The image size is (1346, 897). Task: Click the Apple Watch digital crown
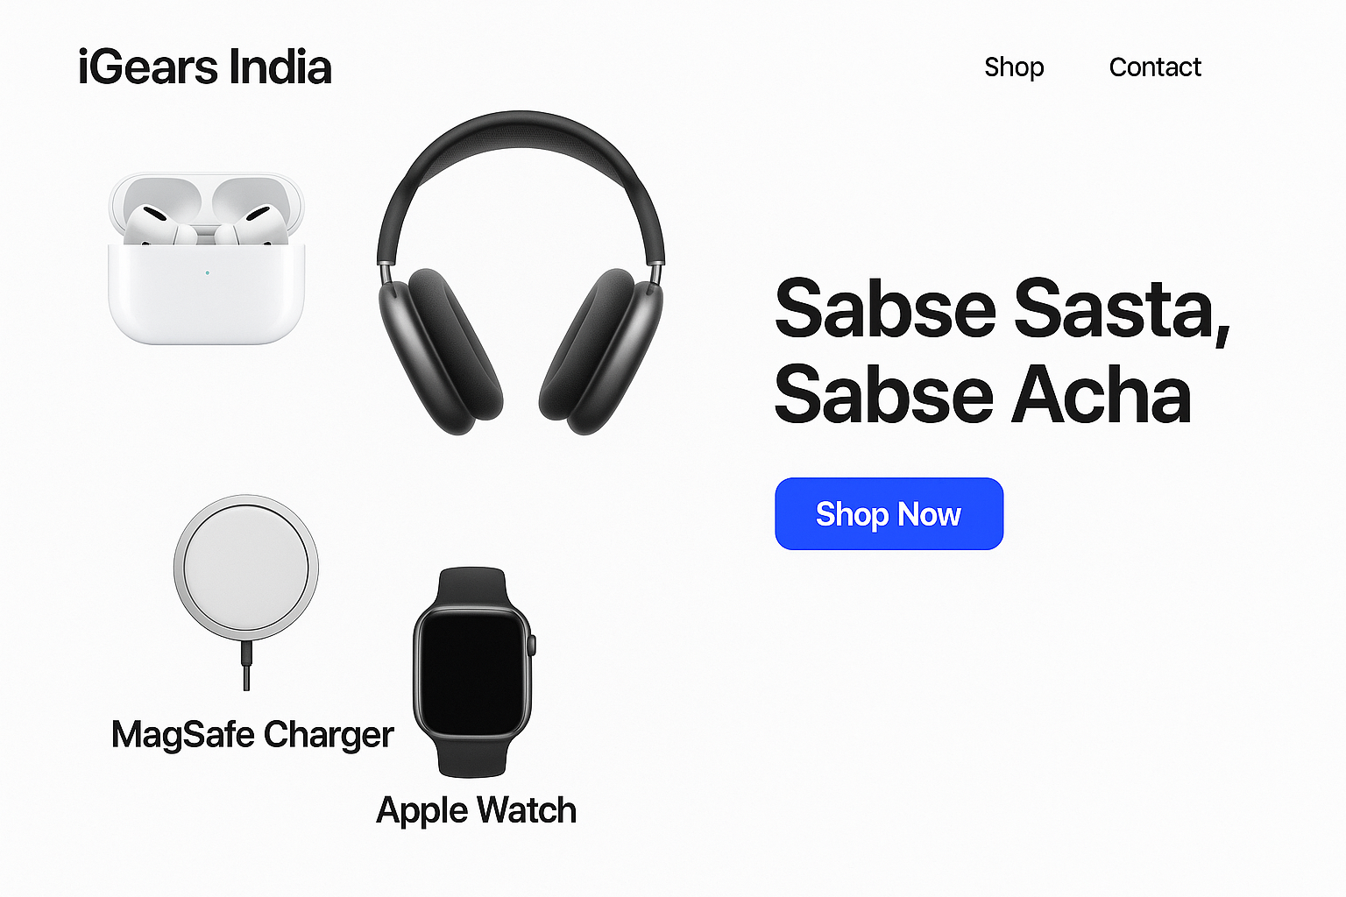point(532,646)
